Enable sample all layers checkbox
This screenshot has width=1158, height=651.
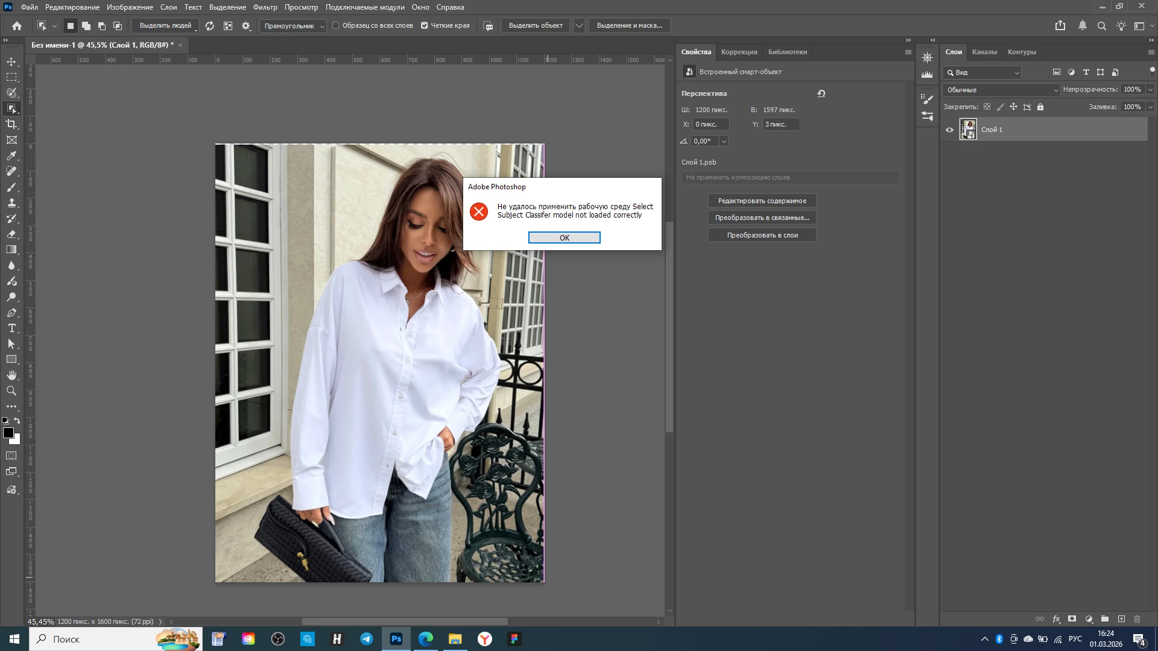(337, 26)
